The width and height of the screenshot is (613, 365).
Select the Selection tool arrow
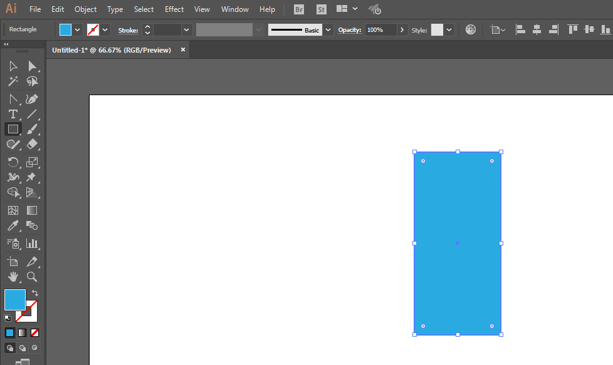point(13,66)
